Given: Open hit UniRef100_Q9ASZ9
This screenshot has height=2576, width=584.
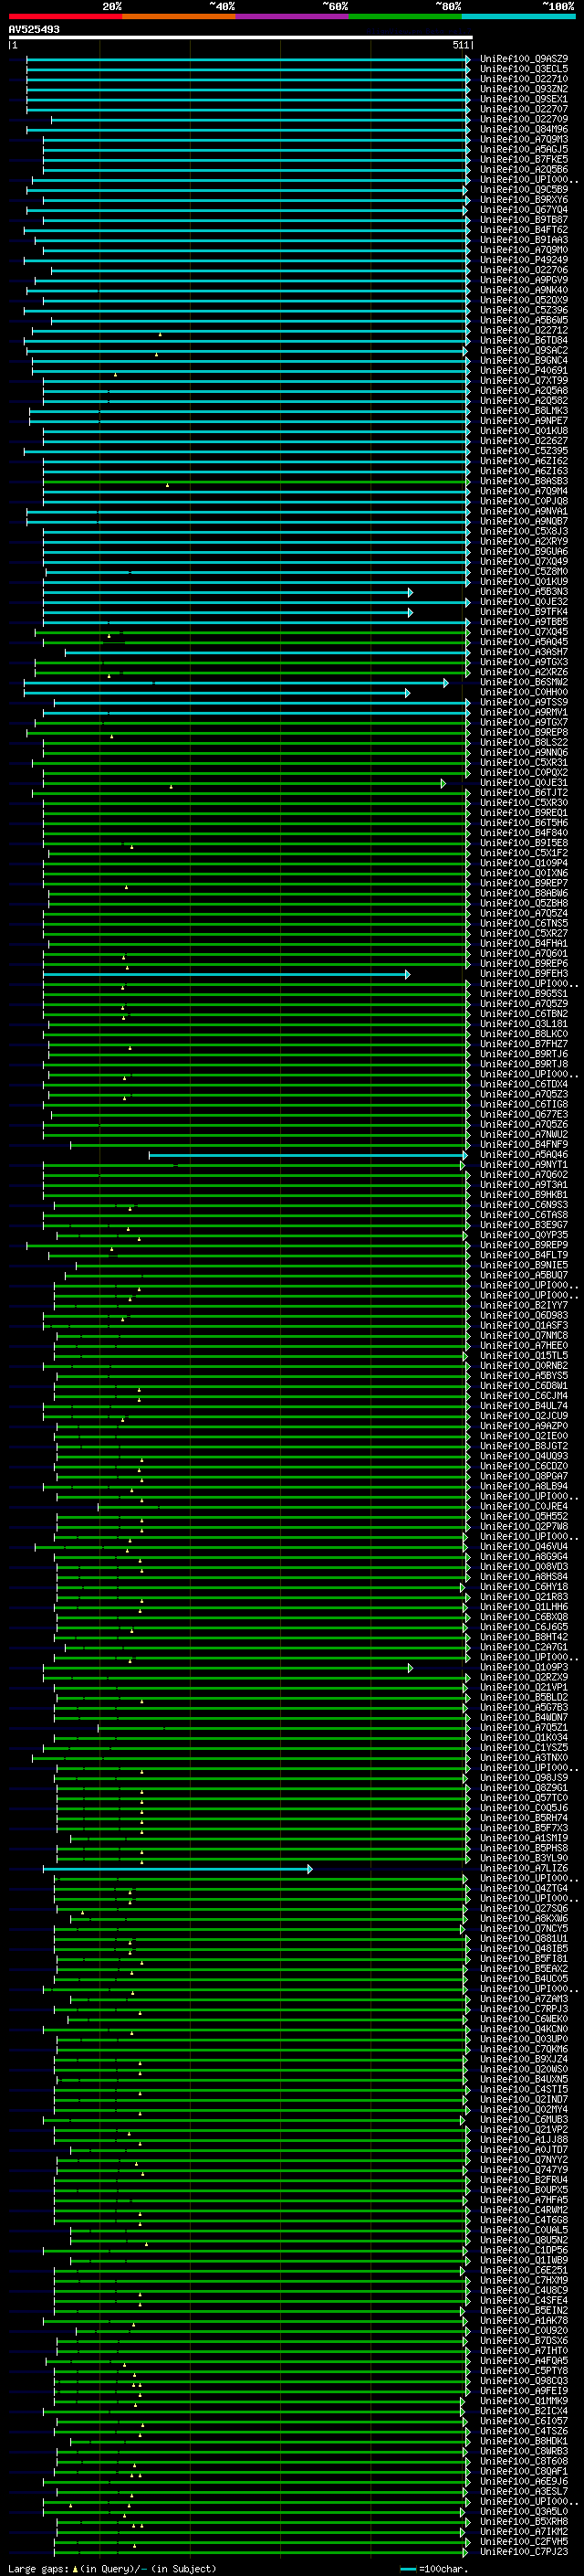Looking at the screenshot, I should coord(523,59).
